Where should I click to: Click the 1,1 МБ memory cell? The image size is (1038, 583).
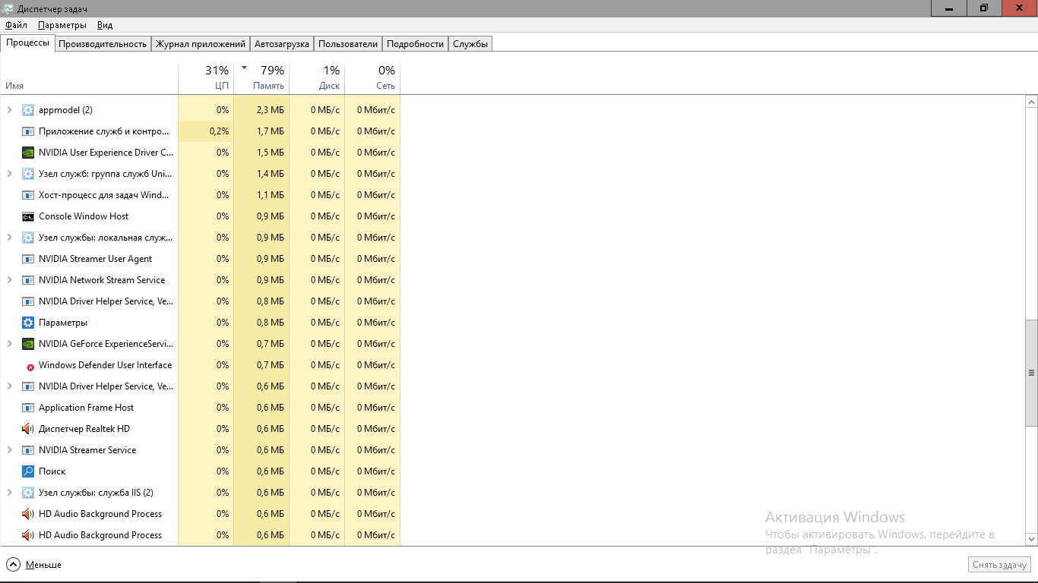[261, 195]
